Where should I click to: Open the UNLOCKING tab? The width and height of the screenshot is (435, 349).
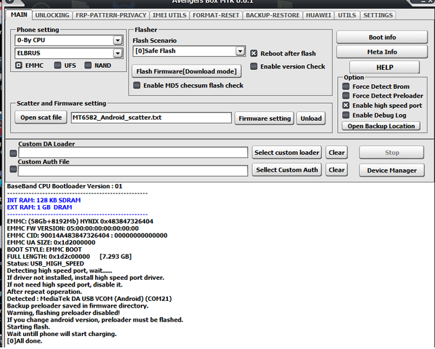(52, 15)
